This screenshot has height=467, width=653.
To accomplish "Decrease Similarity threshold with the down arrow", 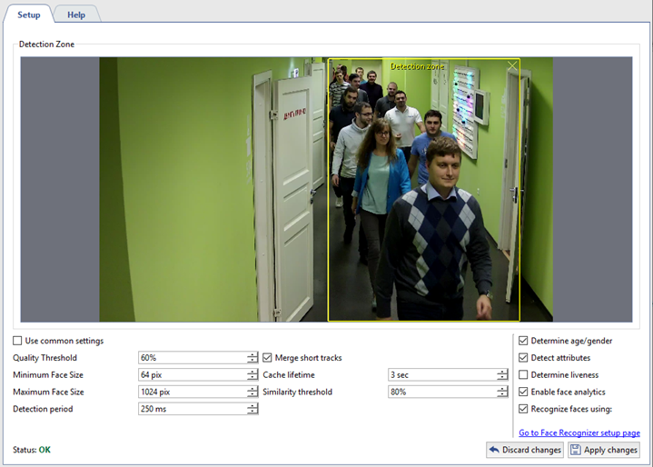I will [502, 395].
